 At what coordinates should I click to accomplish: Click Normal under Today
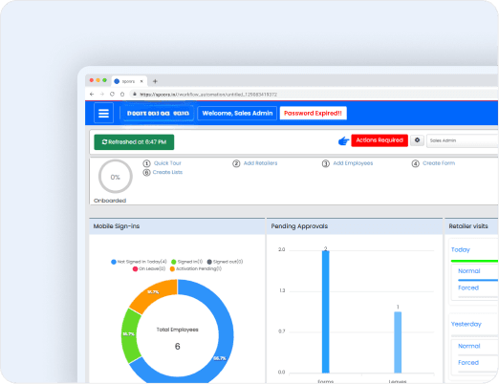click(x=469, y=271)
